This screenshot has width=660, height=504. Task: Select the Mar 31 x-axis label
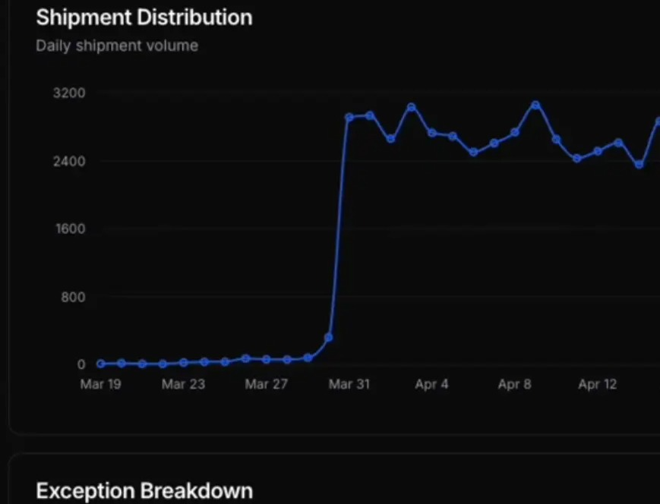349,384
